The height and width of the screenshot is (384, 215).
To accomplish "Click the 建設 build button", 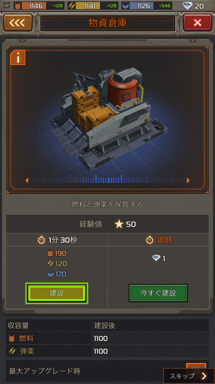I will 57,293.
